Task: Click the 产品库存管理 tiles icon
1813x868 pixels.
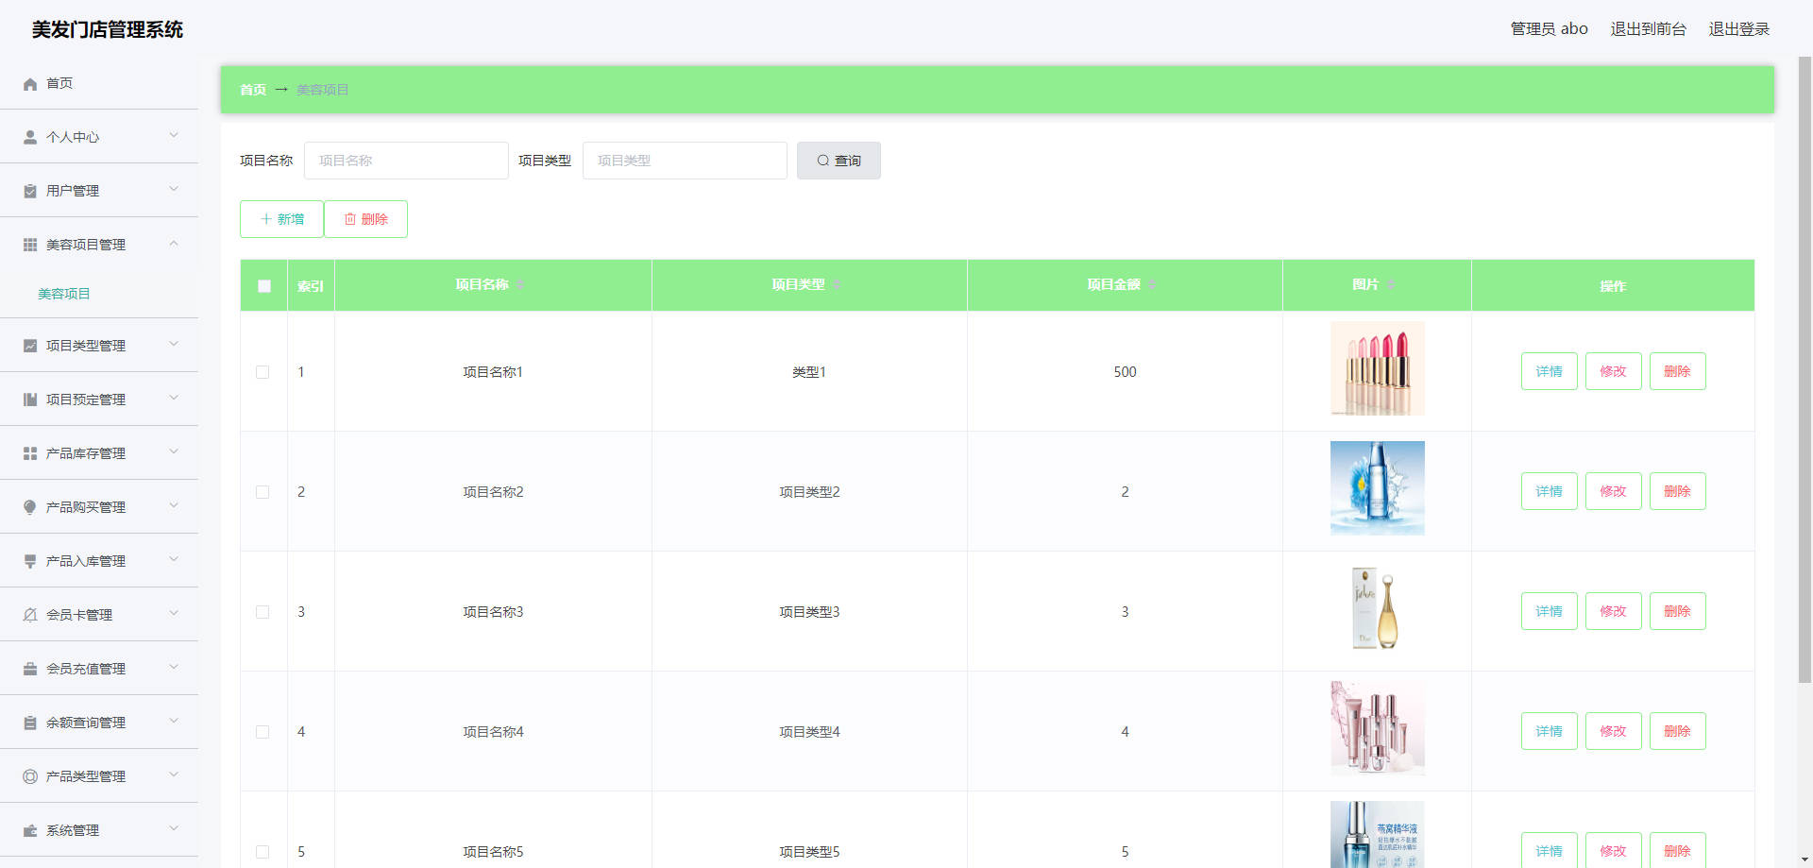Action: coord(30,453)
